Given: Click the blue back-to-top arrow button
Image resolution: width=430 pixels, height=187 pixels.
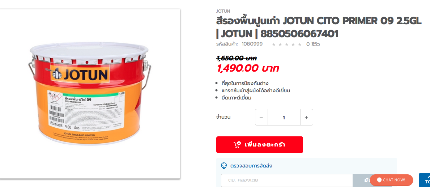Looking at the screenshot, I should [425, 180].
